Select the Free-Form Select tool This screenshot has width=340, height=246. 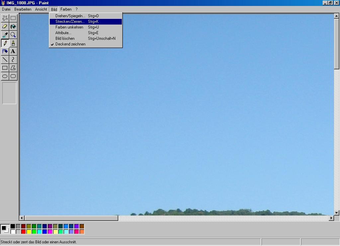point(5,18)
